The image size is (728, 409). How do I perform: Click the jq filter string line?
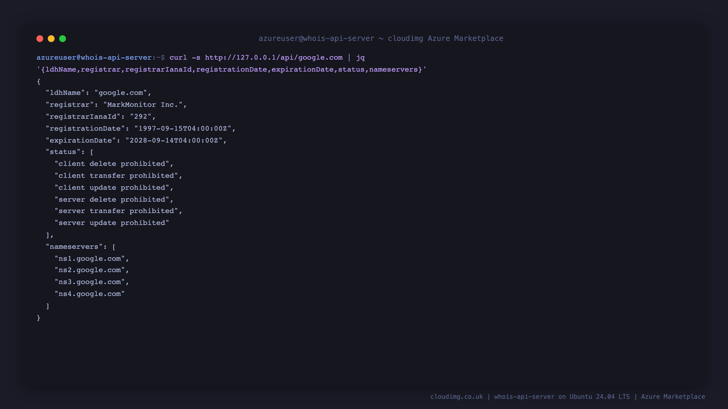(231, 69)
